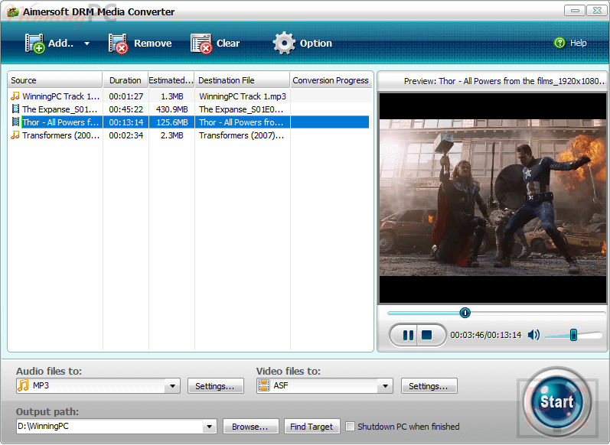Select the Thor - All Powers source row
The height and width of the screenshot is (445, 610).
[x=60, y=122]
